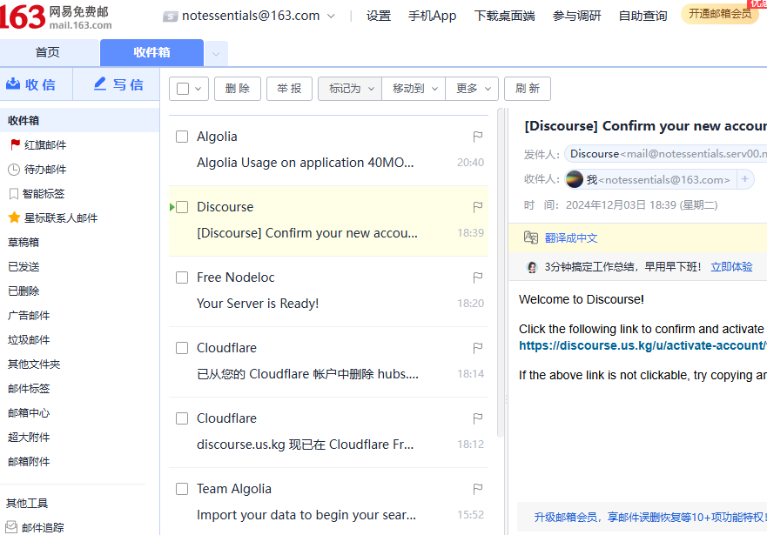Open the 垃圾邮件 spam folder
The height and width of the screenshot is (535, 767).
tap(29, 339)
